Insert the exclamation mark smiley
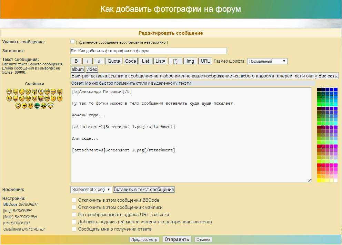The image size is (342, 245). click(x=53, y=99)
